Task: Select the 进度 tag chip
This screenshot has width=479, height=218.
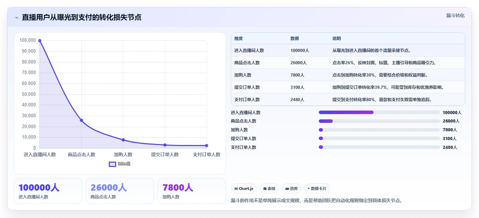Action: (291, 189)
